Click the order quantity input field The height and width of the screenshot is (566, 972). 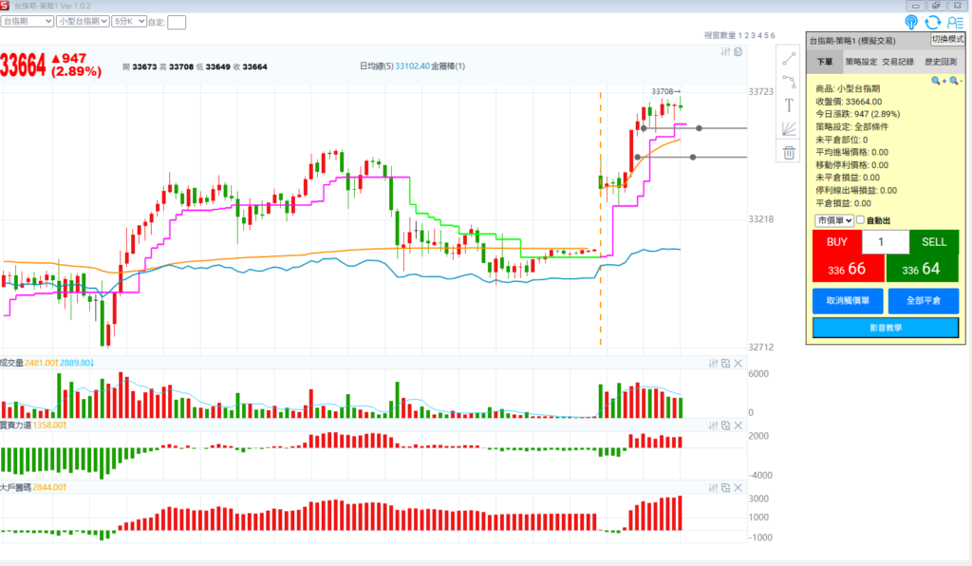pos(885,242)
